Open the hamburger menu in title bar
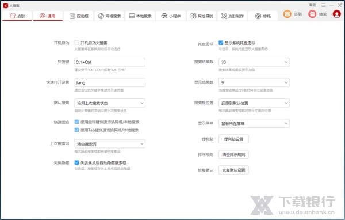 coord(323,5)
